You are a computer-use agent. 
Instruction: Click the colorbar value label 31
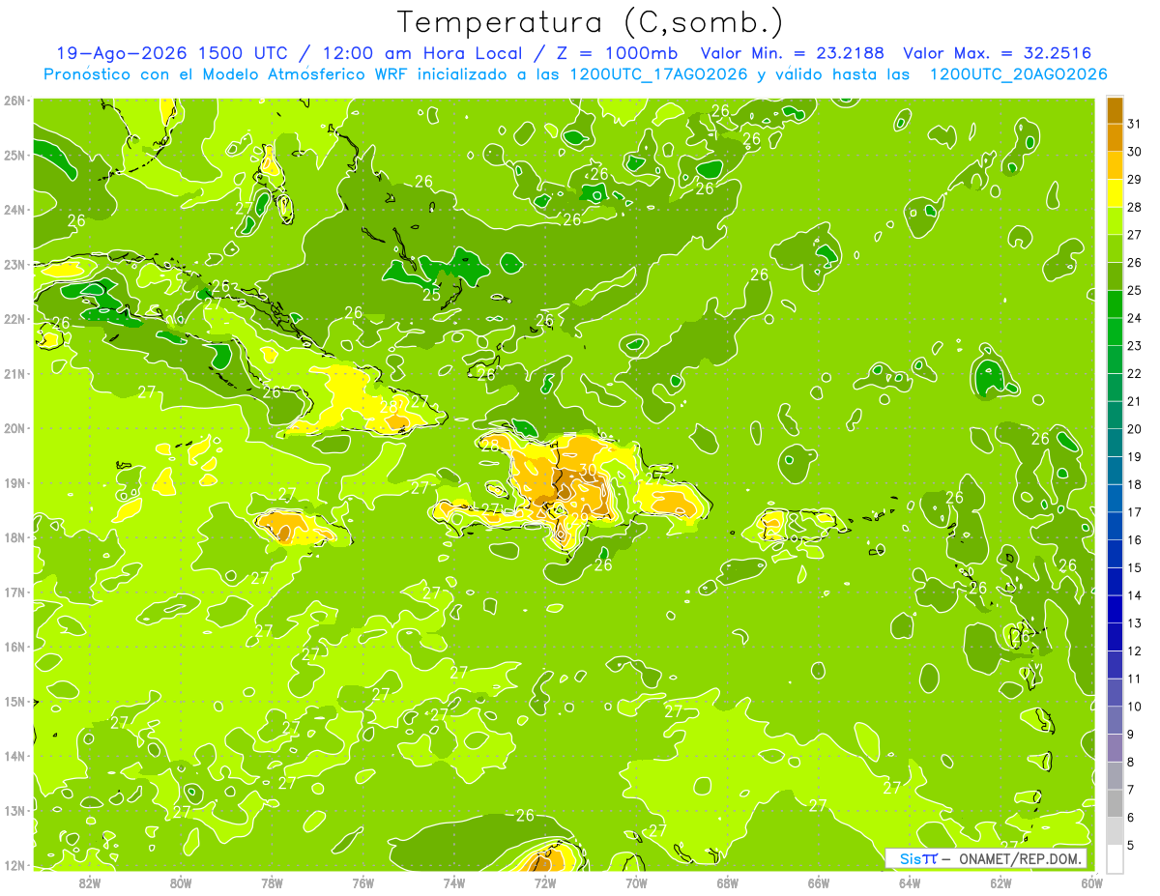(1135, 124)
